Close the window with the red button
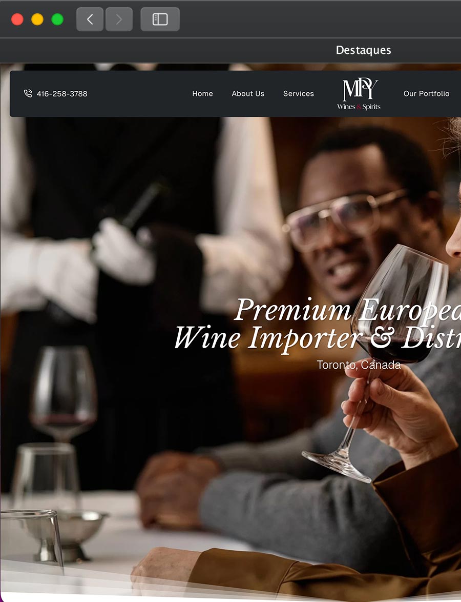Viewport: 461px width, 602px height. [x=17, y=19]
